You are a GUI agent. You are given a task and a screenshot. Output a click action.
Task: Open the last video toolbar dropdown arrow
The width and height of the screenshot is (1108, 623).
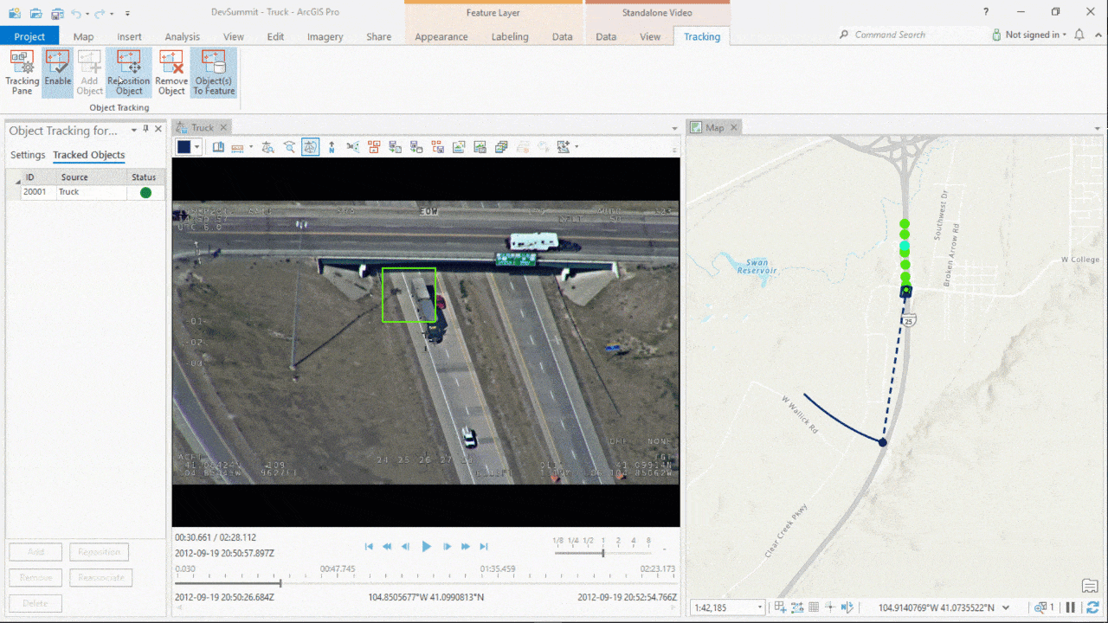[x=577, y=147]
